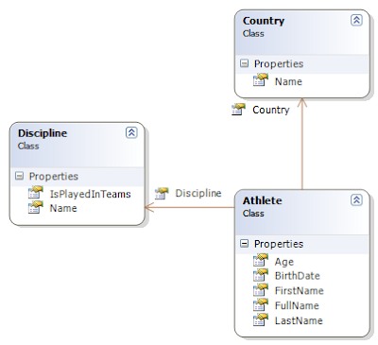Screen dimensions: 378x345
Task: Click the icon of the Country association label
Action: click(x=238, y=110)
